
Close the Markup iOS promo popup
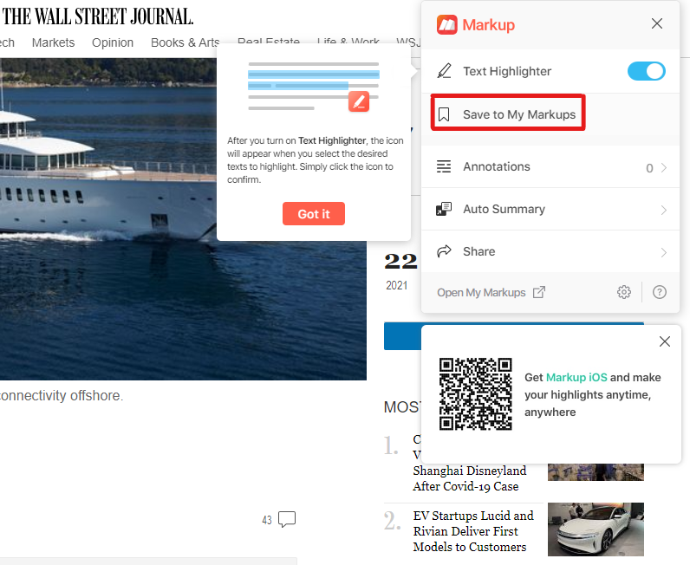[665, 341]
